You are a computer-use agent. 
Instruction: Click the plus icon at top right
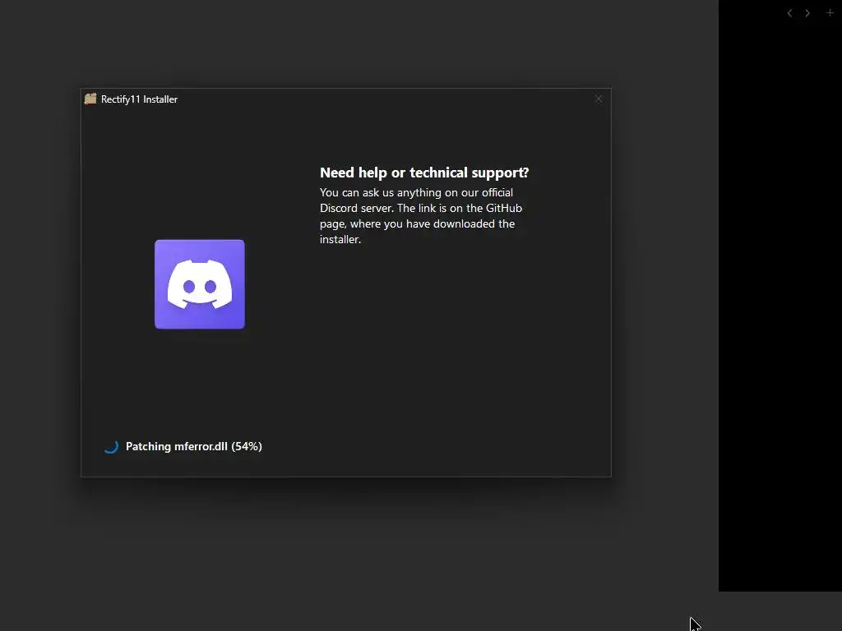click(830, 12)
